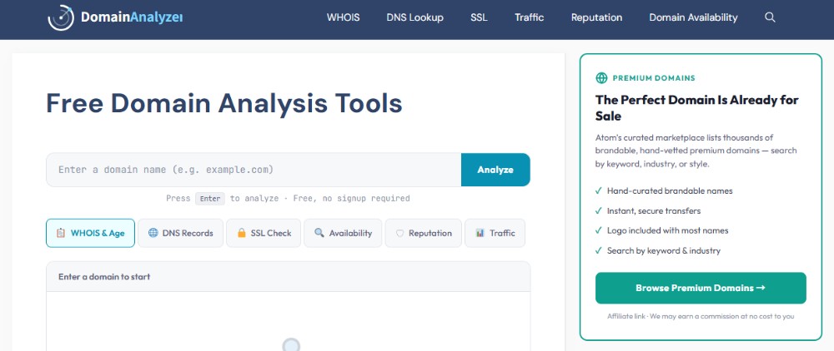Click the checkmark next to Hand-curated brandable names
This screenshot has height=351, width=834.
599,190
